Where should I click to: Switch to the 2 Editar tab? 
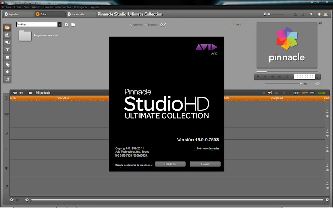click(x=50, y=14)
